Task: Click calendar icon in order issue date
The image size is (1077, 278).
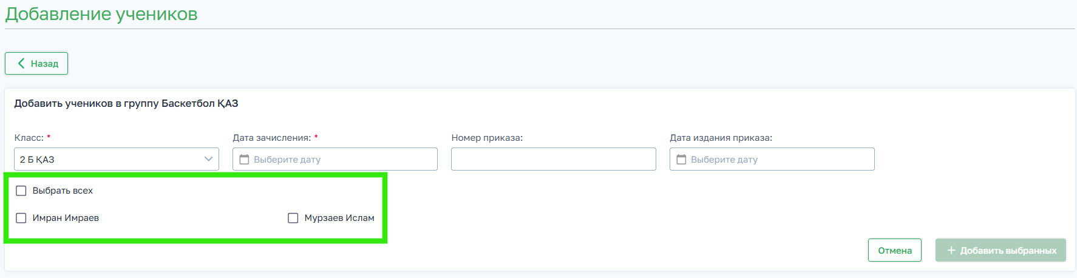Action: point(681,160)
